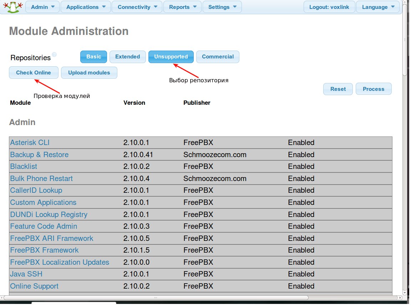Viewport: 411px width, 305px height.
Task: Open the Repositories help tooltip icon
Action: 54,55
